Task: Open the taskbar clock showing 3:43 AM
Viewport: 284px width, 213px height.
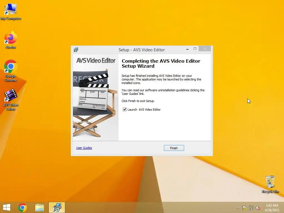Action: (x=272, y=207)
